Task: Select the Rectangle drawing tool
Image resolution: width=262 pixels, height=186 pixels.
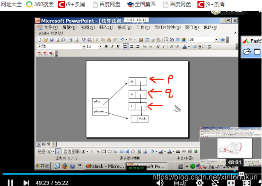Action: (x=104, y=152)
